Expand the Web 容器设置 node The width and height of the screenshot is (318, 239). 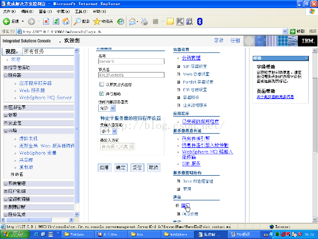[x=178, y=74]
